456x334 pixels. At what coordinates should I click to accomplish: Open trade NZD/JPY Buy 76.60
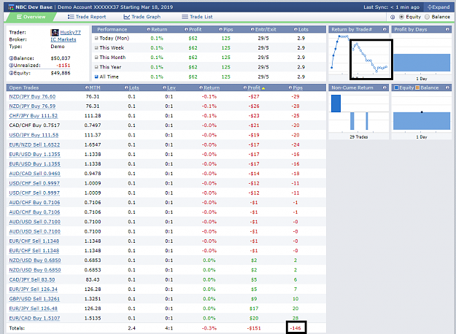[32, 96]
